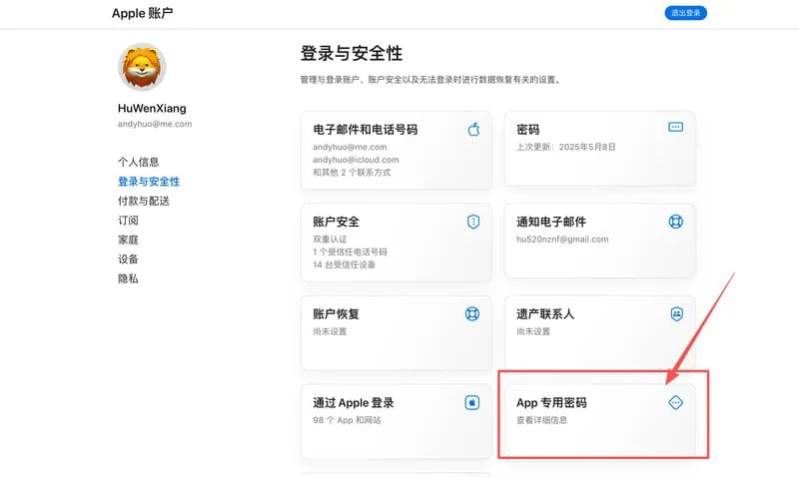Click the Apple logo icon on email card
The height and width of the screenshot is (477, 799).
473,130
